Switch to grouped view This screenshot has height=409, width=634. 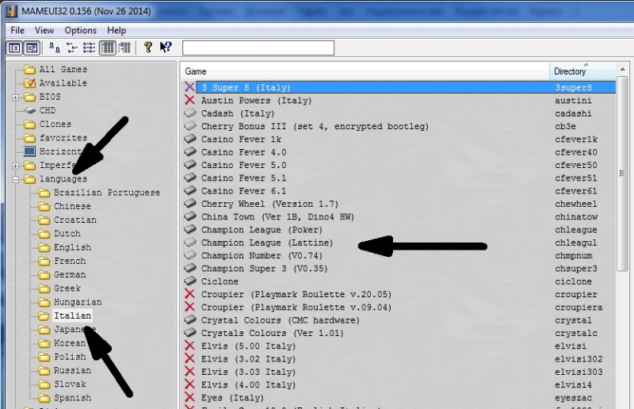click(x=124, y=48)
